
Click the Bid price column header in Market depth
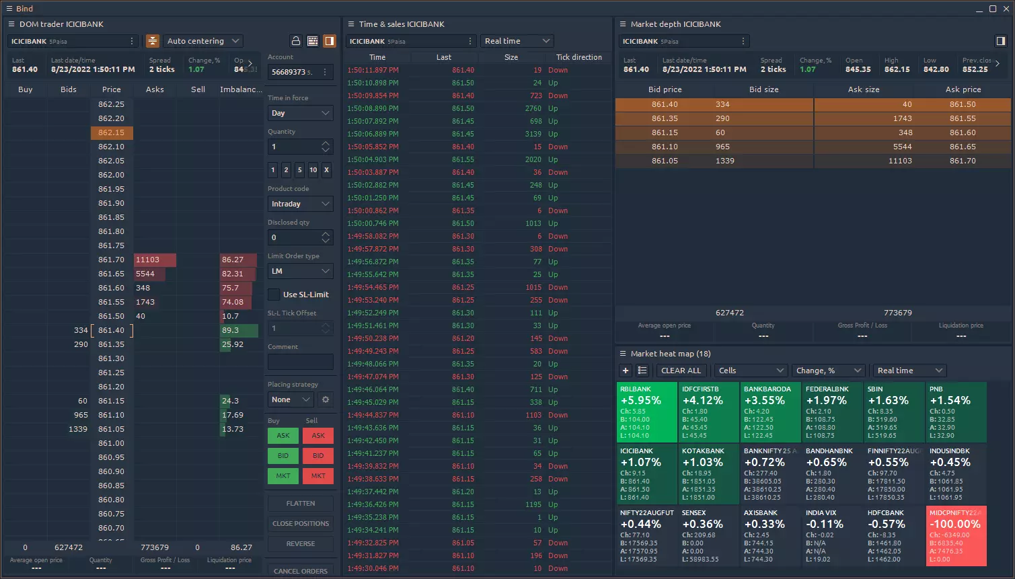tap(665, 89)
